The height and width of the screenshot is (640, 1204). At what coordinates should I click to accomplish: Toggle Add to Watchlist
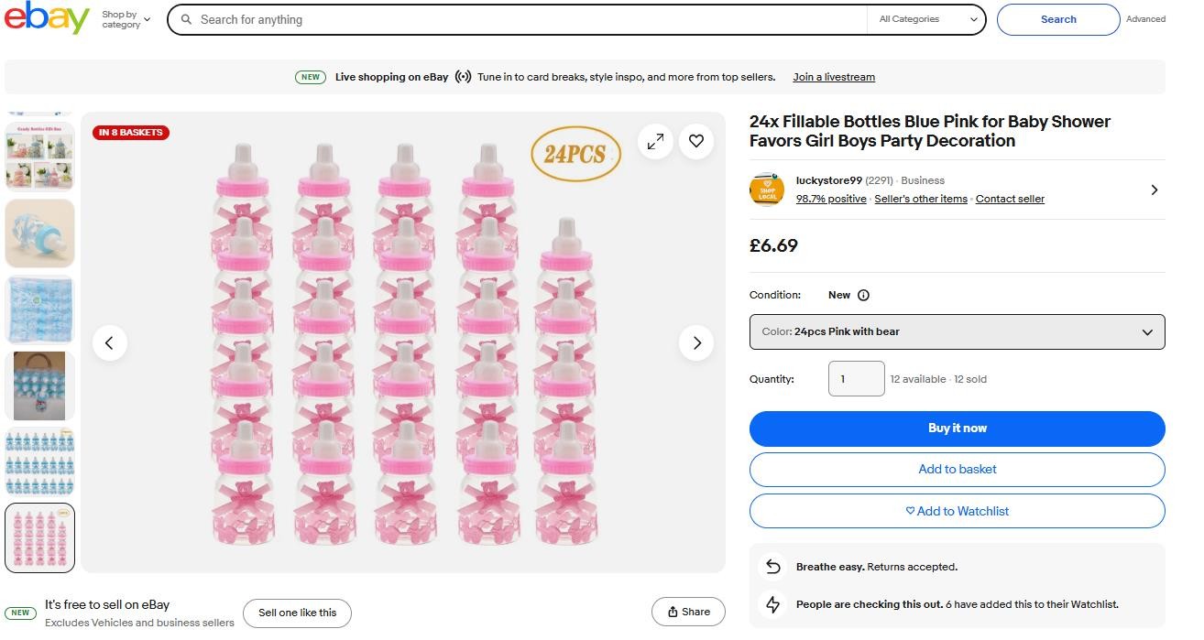coord(957,511)
